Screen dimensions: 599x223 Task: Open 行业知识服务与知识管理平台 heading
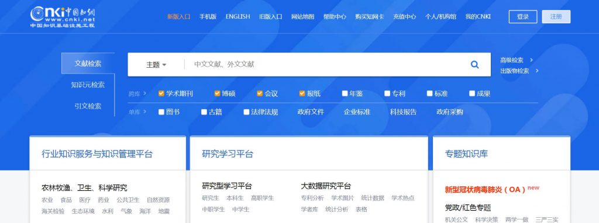(97, 154)
